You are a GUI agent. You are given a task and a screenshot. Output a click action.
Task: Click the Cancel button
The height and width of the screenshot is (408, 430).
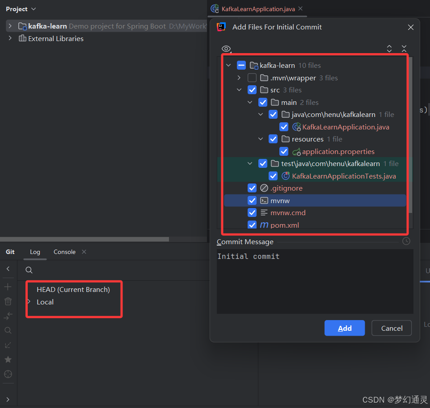(392, 328)
